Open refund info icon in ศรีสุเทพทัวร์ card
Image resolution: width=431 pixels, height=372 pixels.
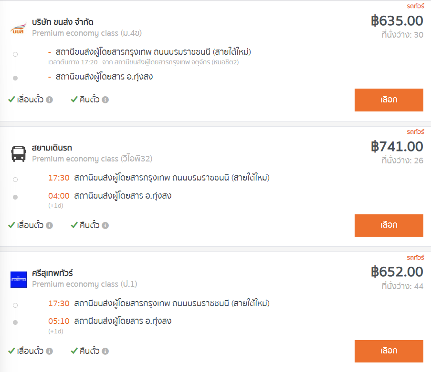105,351
